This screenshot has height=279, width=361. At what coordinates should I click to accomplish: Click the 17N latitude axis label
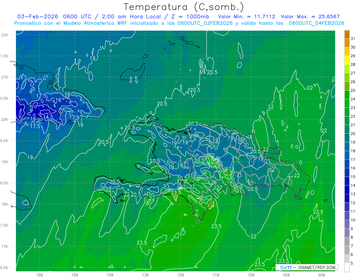pos(5,247)
